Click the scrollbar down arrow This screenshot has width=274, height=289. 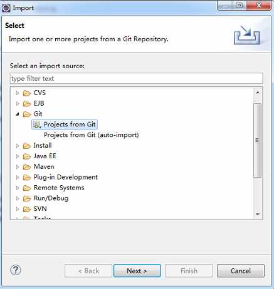[x=258, y=214]
